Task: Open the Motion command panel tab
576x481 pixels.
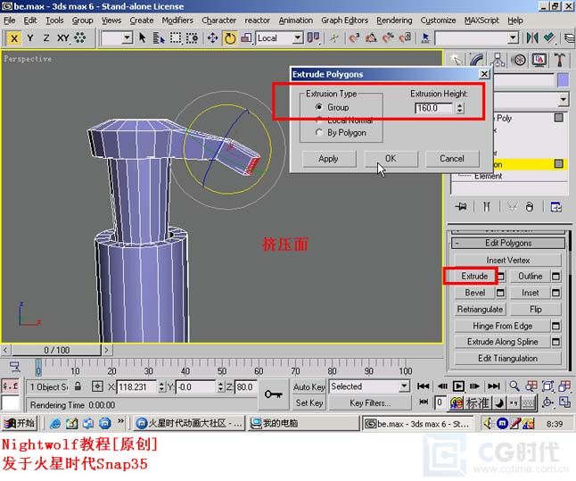Action: pos(518,60)
